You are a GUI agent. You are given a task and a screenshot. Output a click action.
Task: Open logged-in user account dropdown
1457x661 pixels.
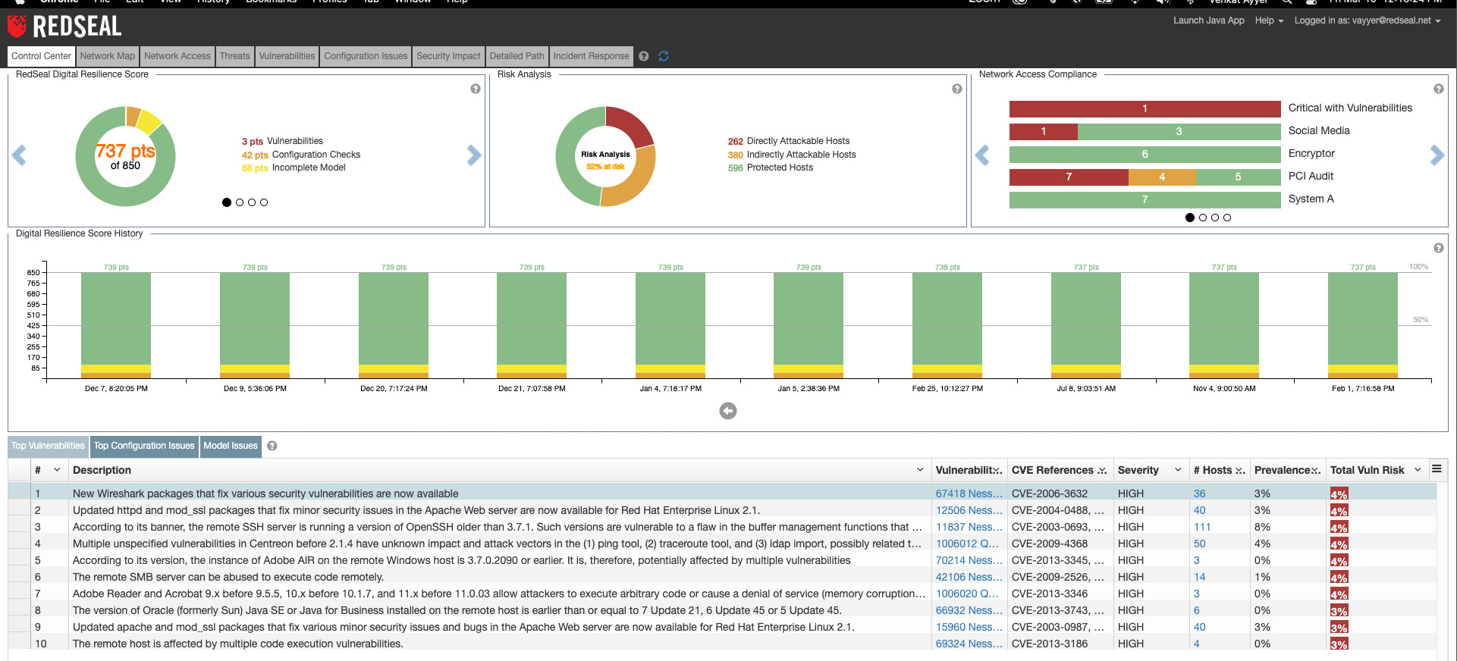(x=1367, y=20)
